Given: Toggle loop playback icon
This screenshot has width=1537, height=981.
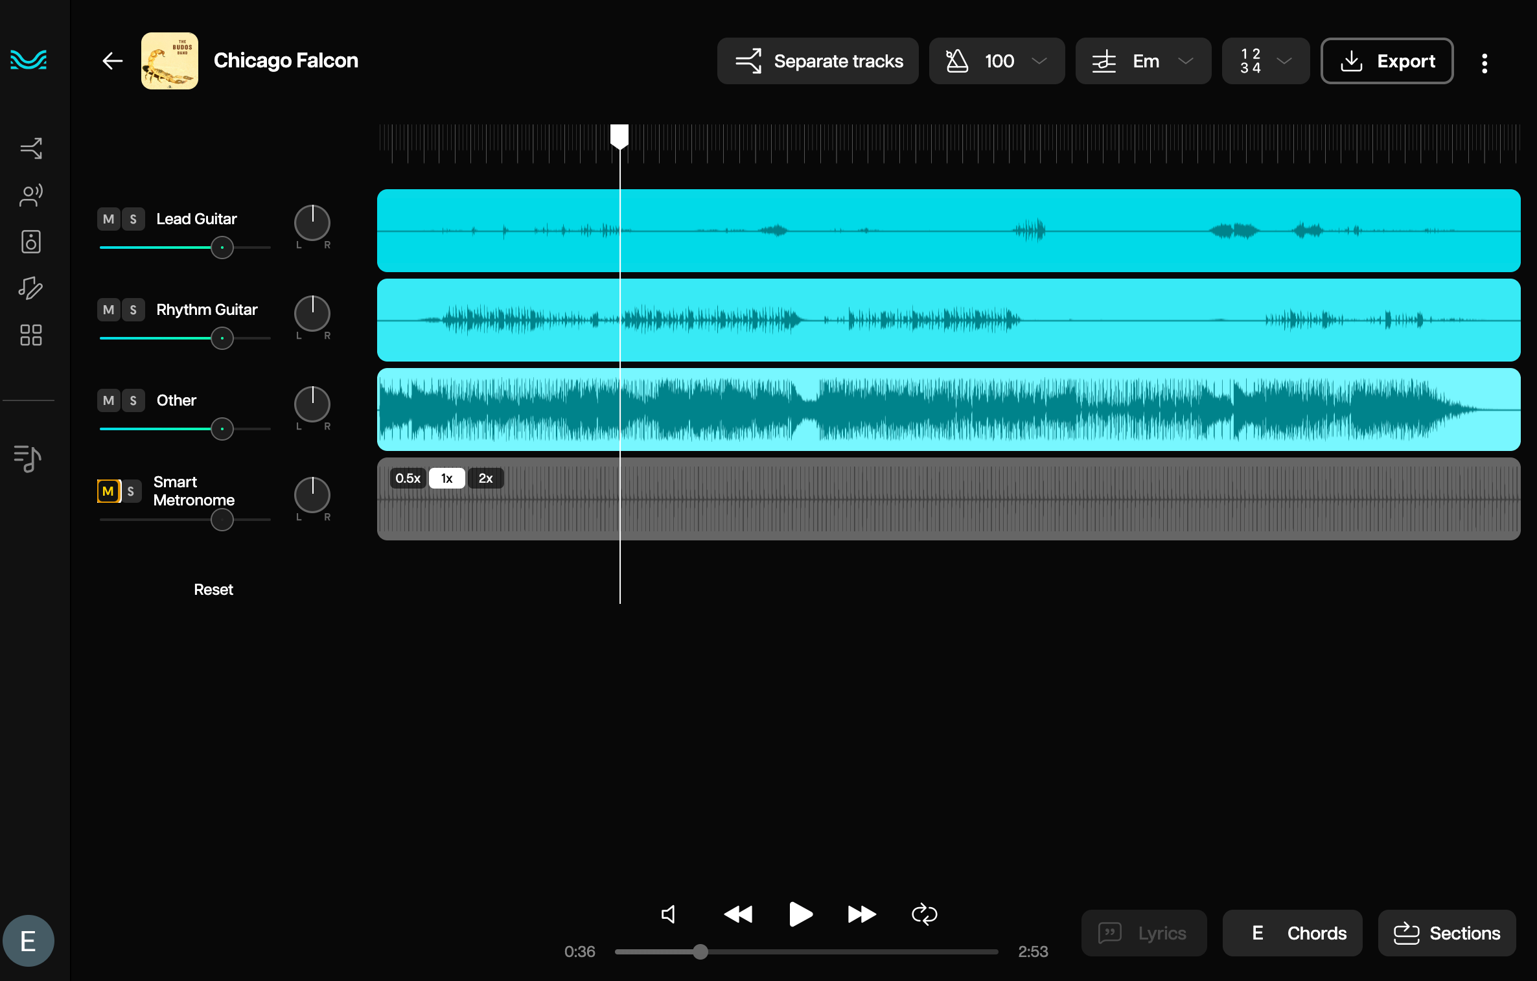Looking at the screenshot, I should (924, 914).
